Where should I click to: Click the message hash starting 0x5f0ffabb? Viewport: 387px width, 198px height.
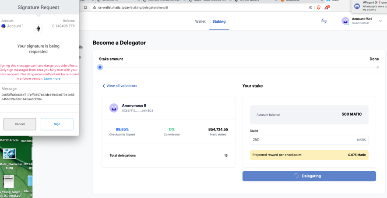[38, 97]
